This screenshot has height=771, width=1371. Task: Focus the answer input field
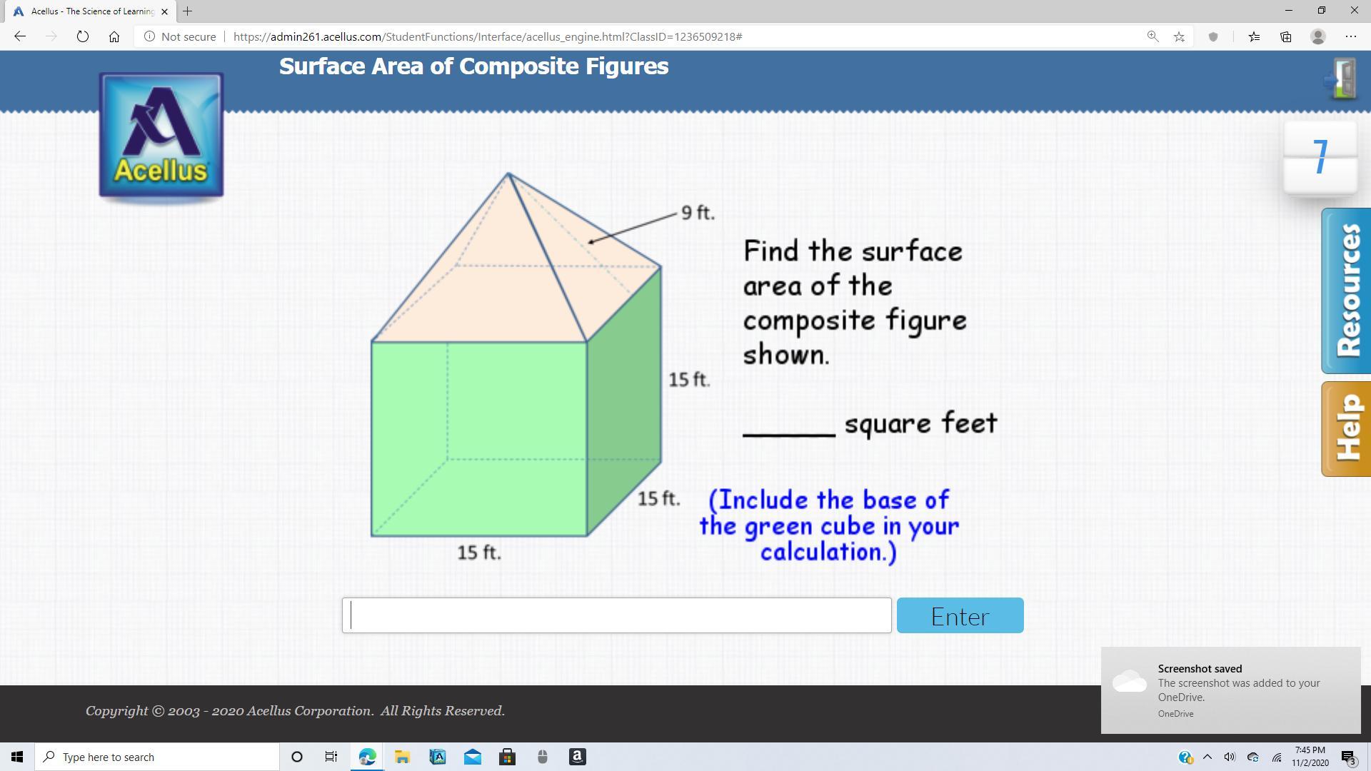click(617, 615)
